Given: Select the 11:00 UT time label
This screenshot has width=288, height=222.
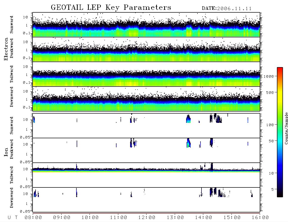Looking at the screenshot, I should pyautogui.click(x=119, y=217).
